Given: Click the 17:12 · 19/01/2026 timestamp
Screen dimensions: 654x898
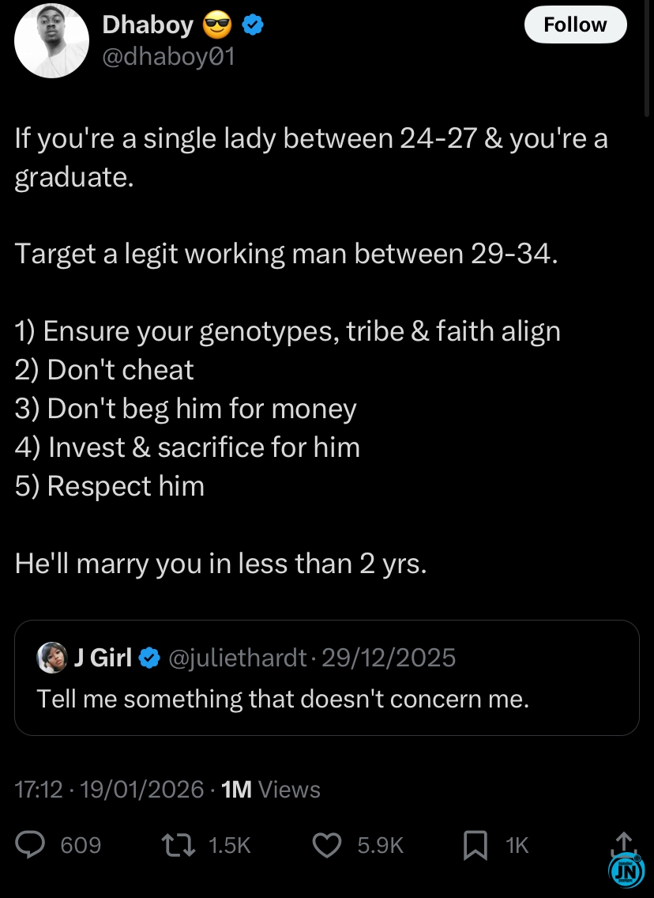Looking at the screenshot, I should [x=110, y=789].
